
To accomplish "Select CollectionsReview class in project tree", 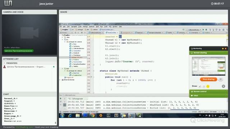I will point(79,48).
